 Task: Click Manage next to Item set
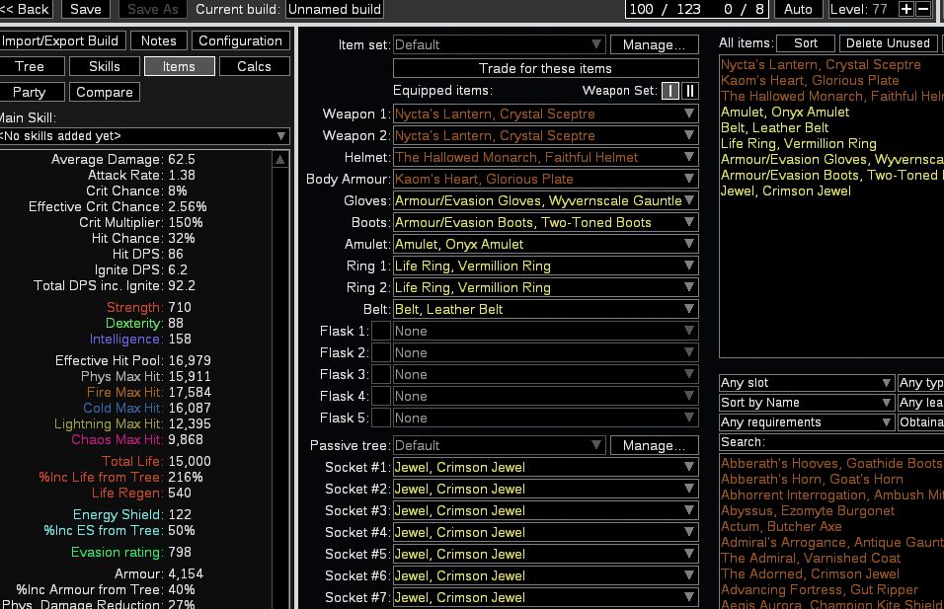click(655, 44)
